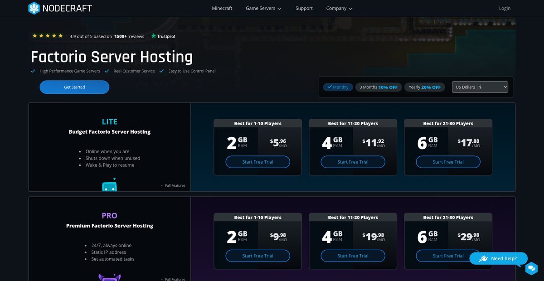This screenshot has height=281, width=544.
Task: Click the five-star rating icons
Action: (48, 36)
